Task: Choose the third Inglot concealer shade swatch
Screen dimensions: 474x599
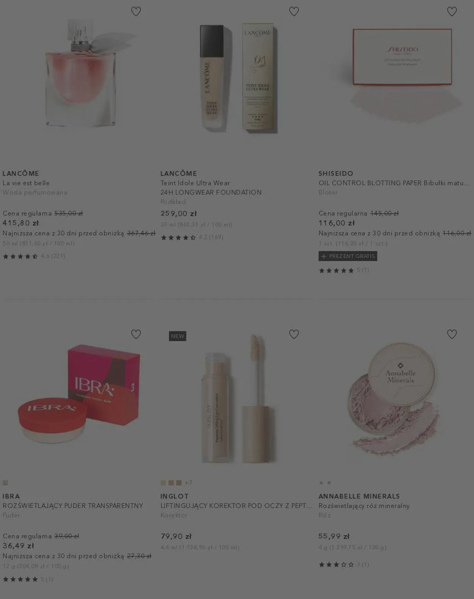Action: click(x=179, y=483)
